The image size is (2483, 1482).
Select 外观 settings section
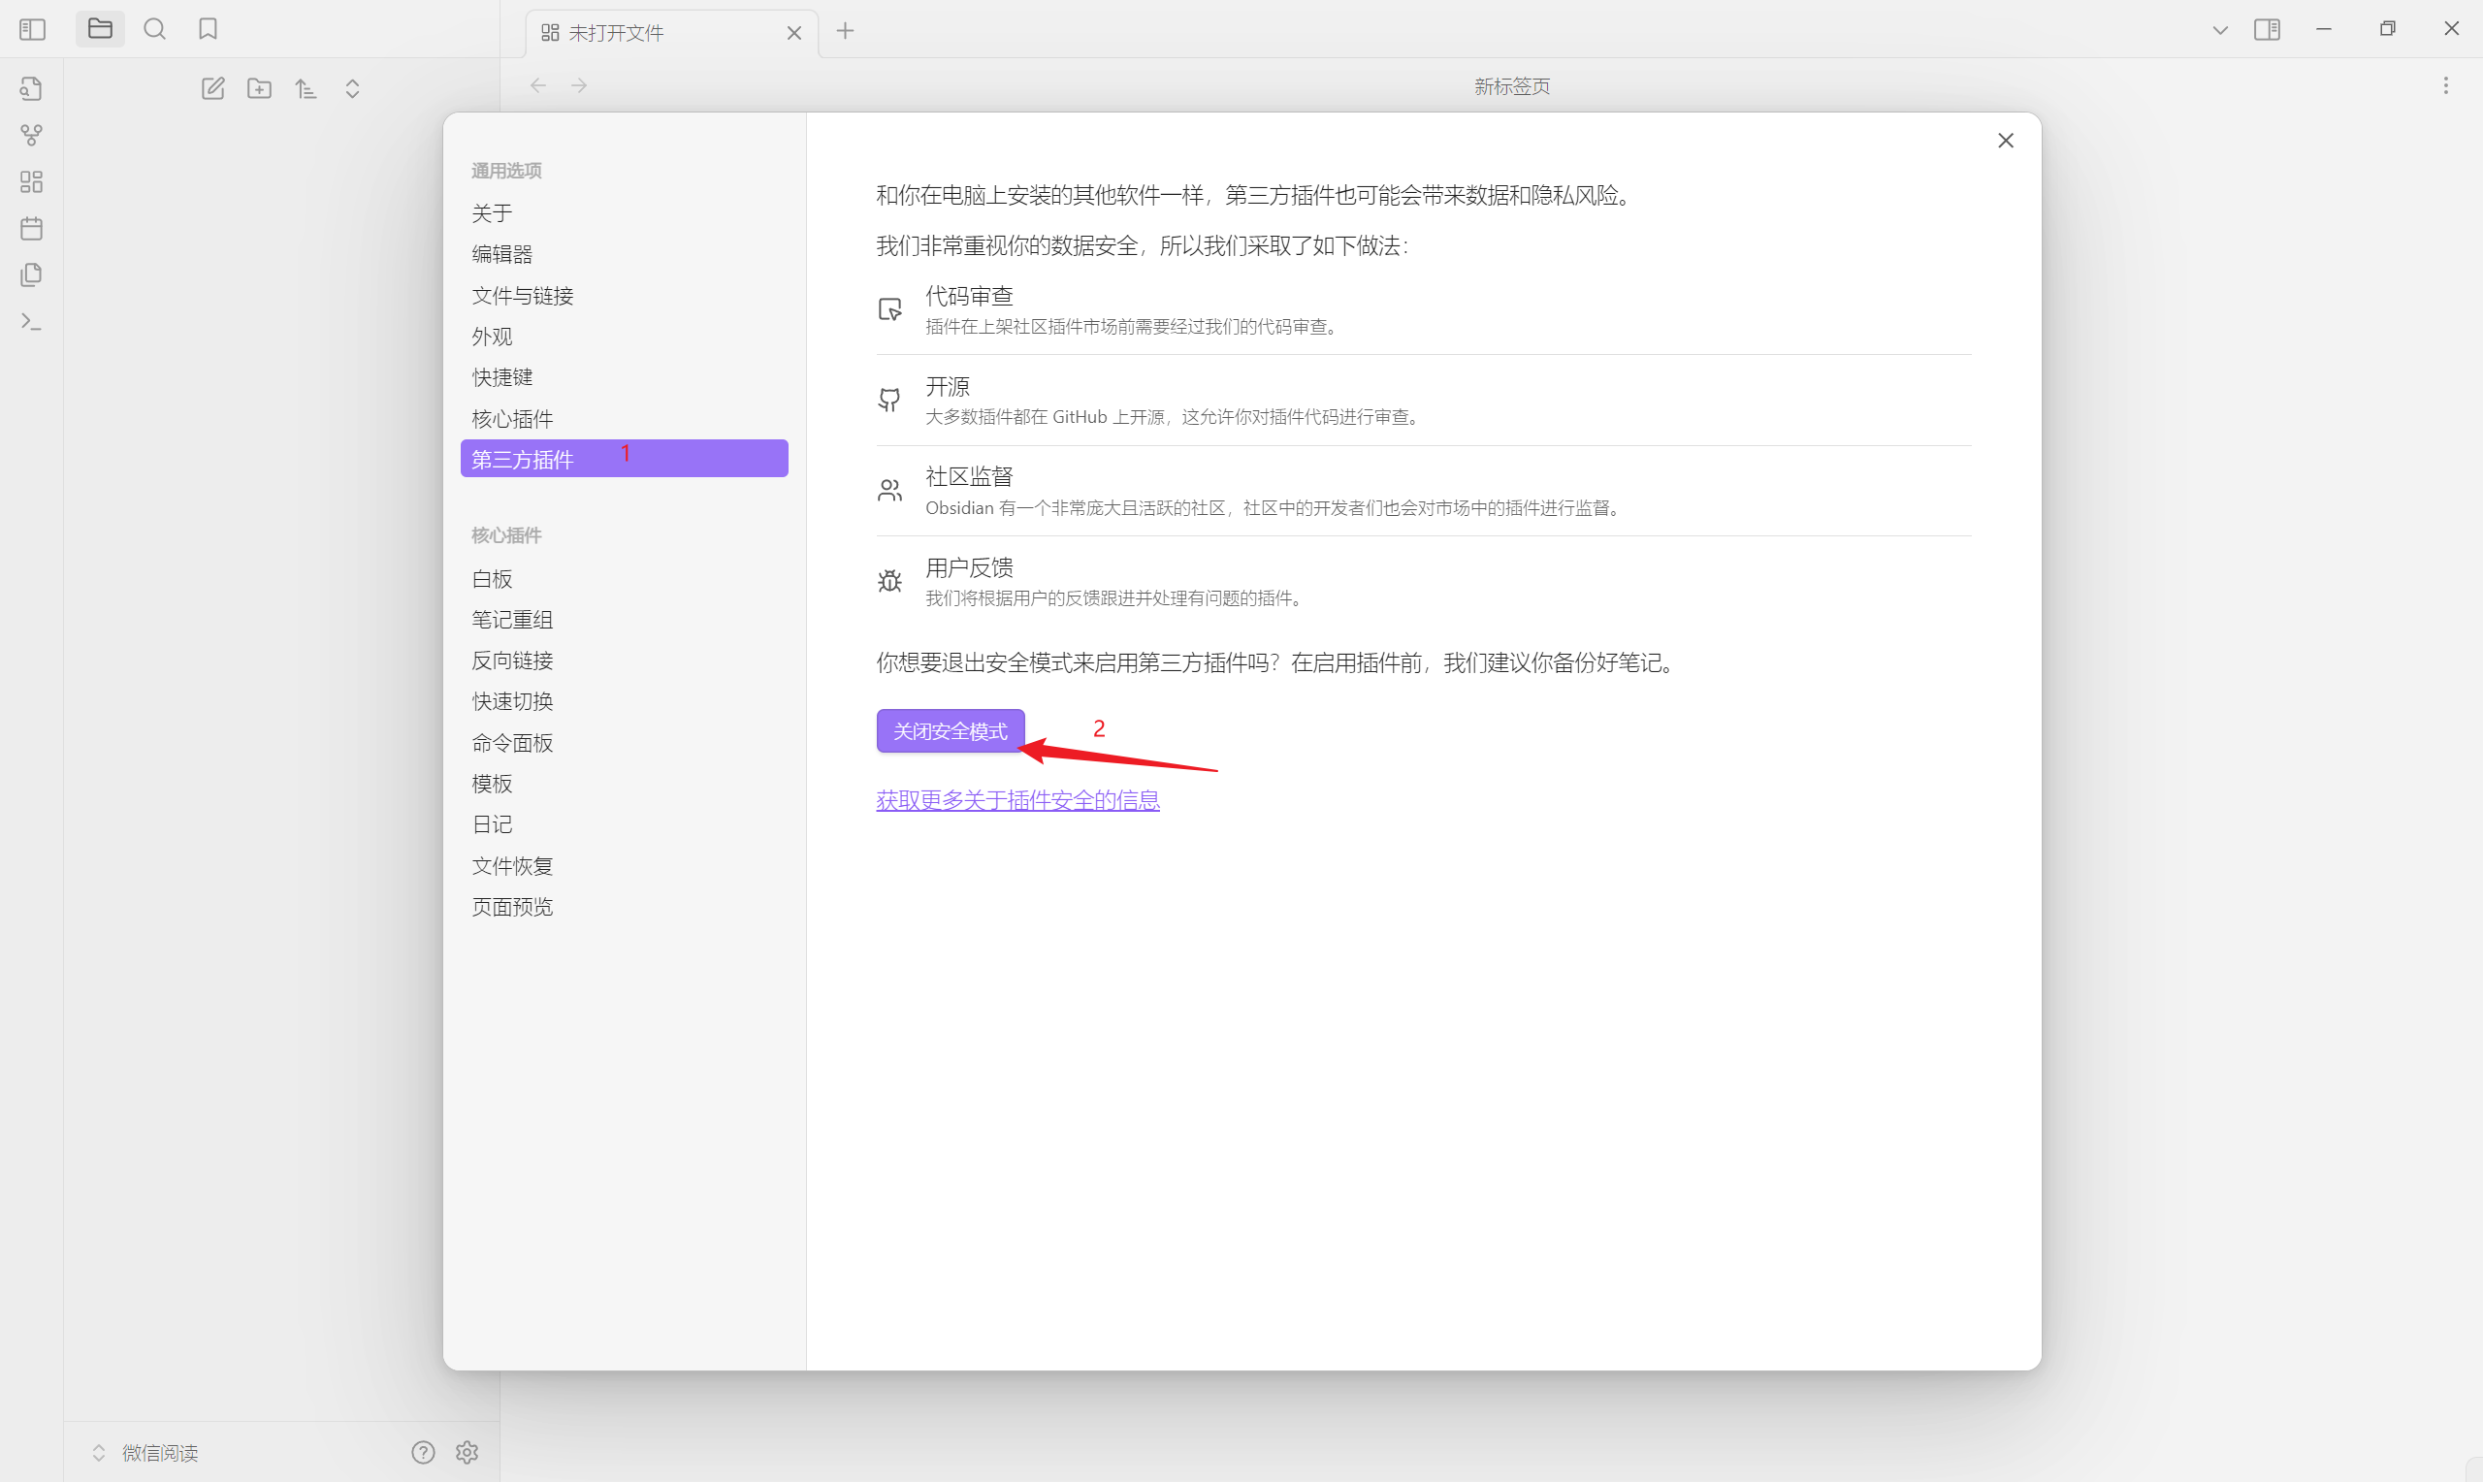pyautogui.click(x=492, y=337)
